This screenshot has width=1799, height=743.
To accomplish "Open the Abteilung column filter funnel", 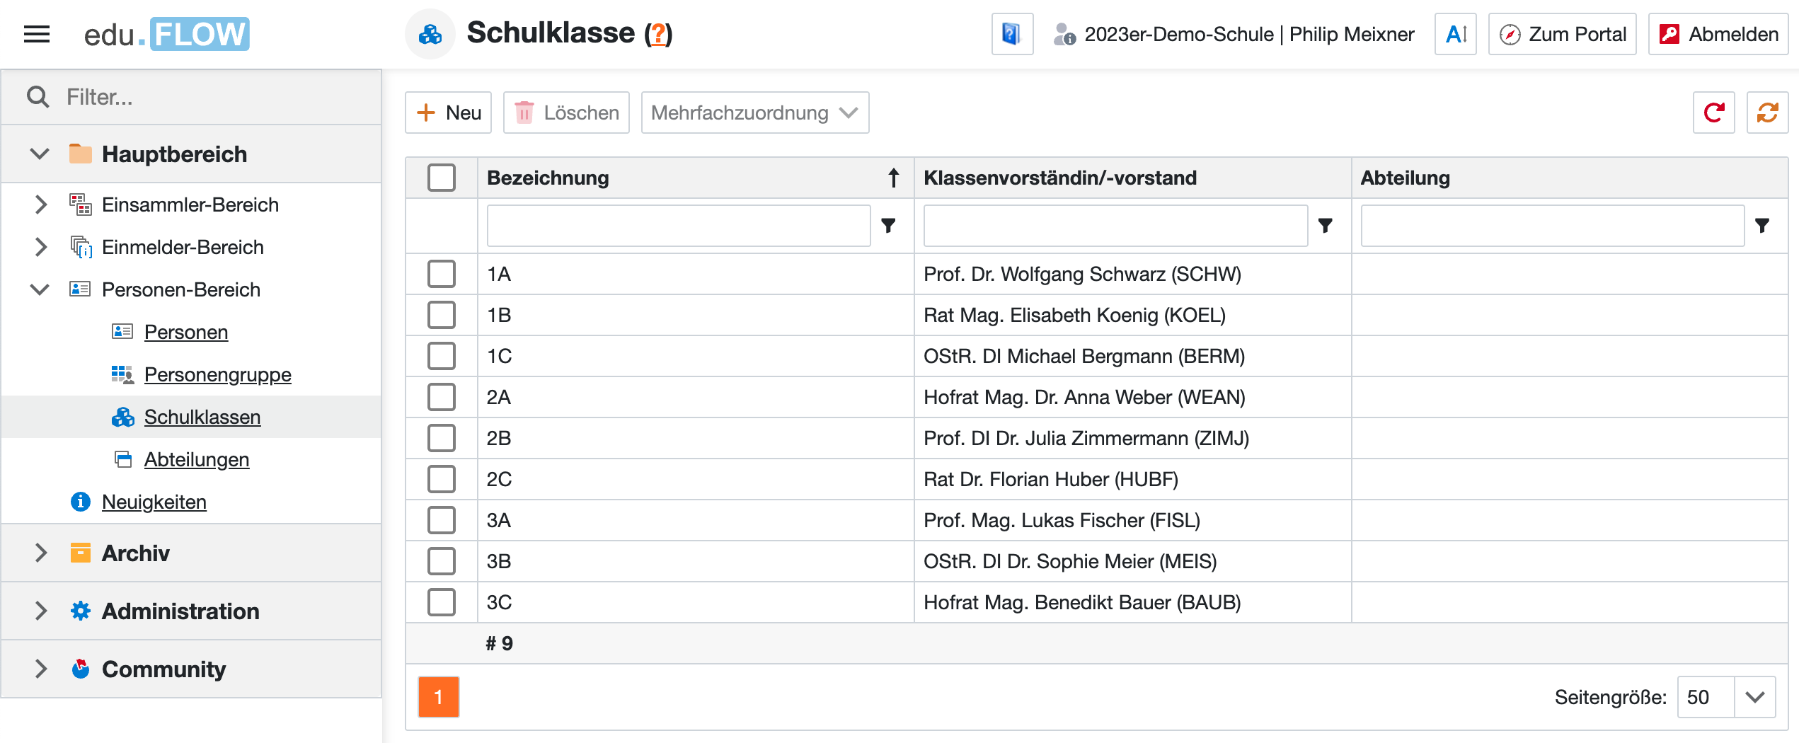I will (x=1762, y=226).
